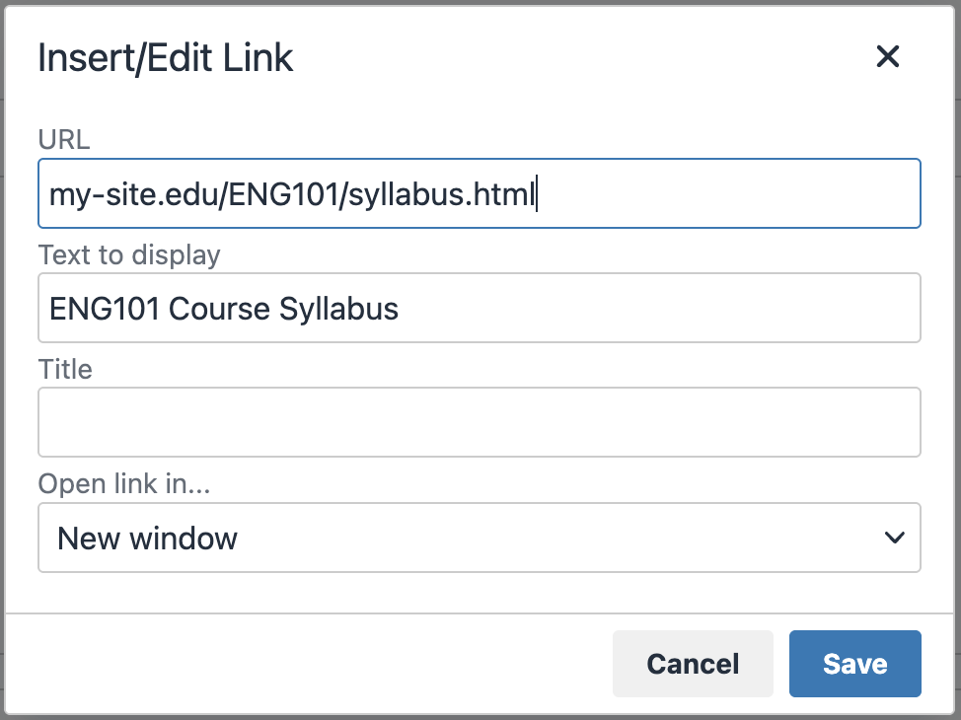Click "ENG101" inside the URL path
961x720 pixels.
[284, 194]
